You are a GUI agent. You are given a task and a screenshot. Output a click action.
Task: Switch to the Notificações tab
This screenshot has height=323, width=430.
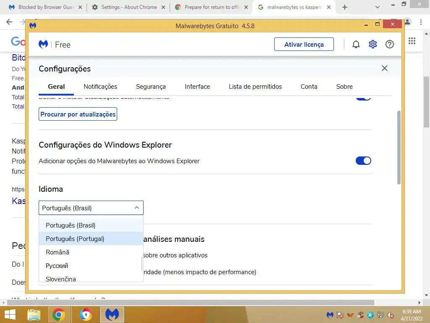click(x=100, y=87)
